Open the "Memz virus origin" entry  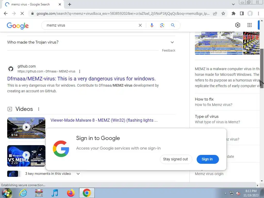(209, 174)
